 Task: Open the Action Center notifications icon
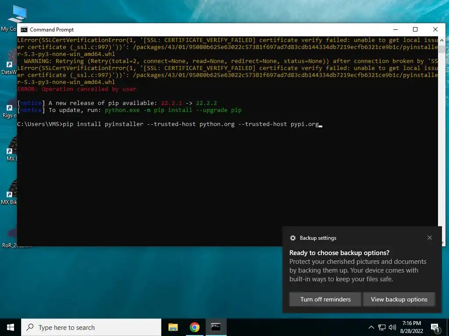click(x=435, y=328)
